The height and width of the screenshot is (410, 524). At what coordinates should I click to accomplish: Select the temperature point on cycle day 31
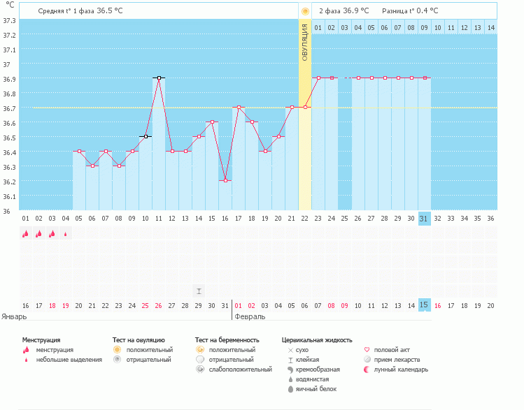tap(425, 78)
